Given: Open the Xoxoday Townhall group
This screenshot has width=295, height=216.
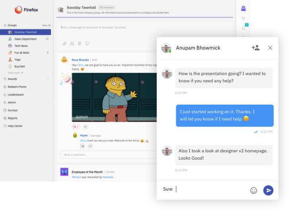Looking at the screenshot, I should (x=25, y=32).
